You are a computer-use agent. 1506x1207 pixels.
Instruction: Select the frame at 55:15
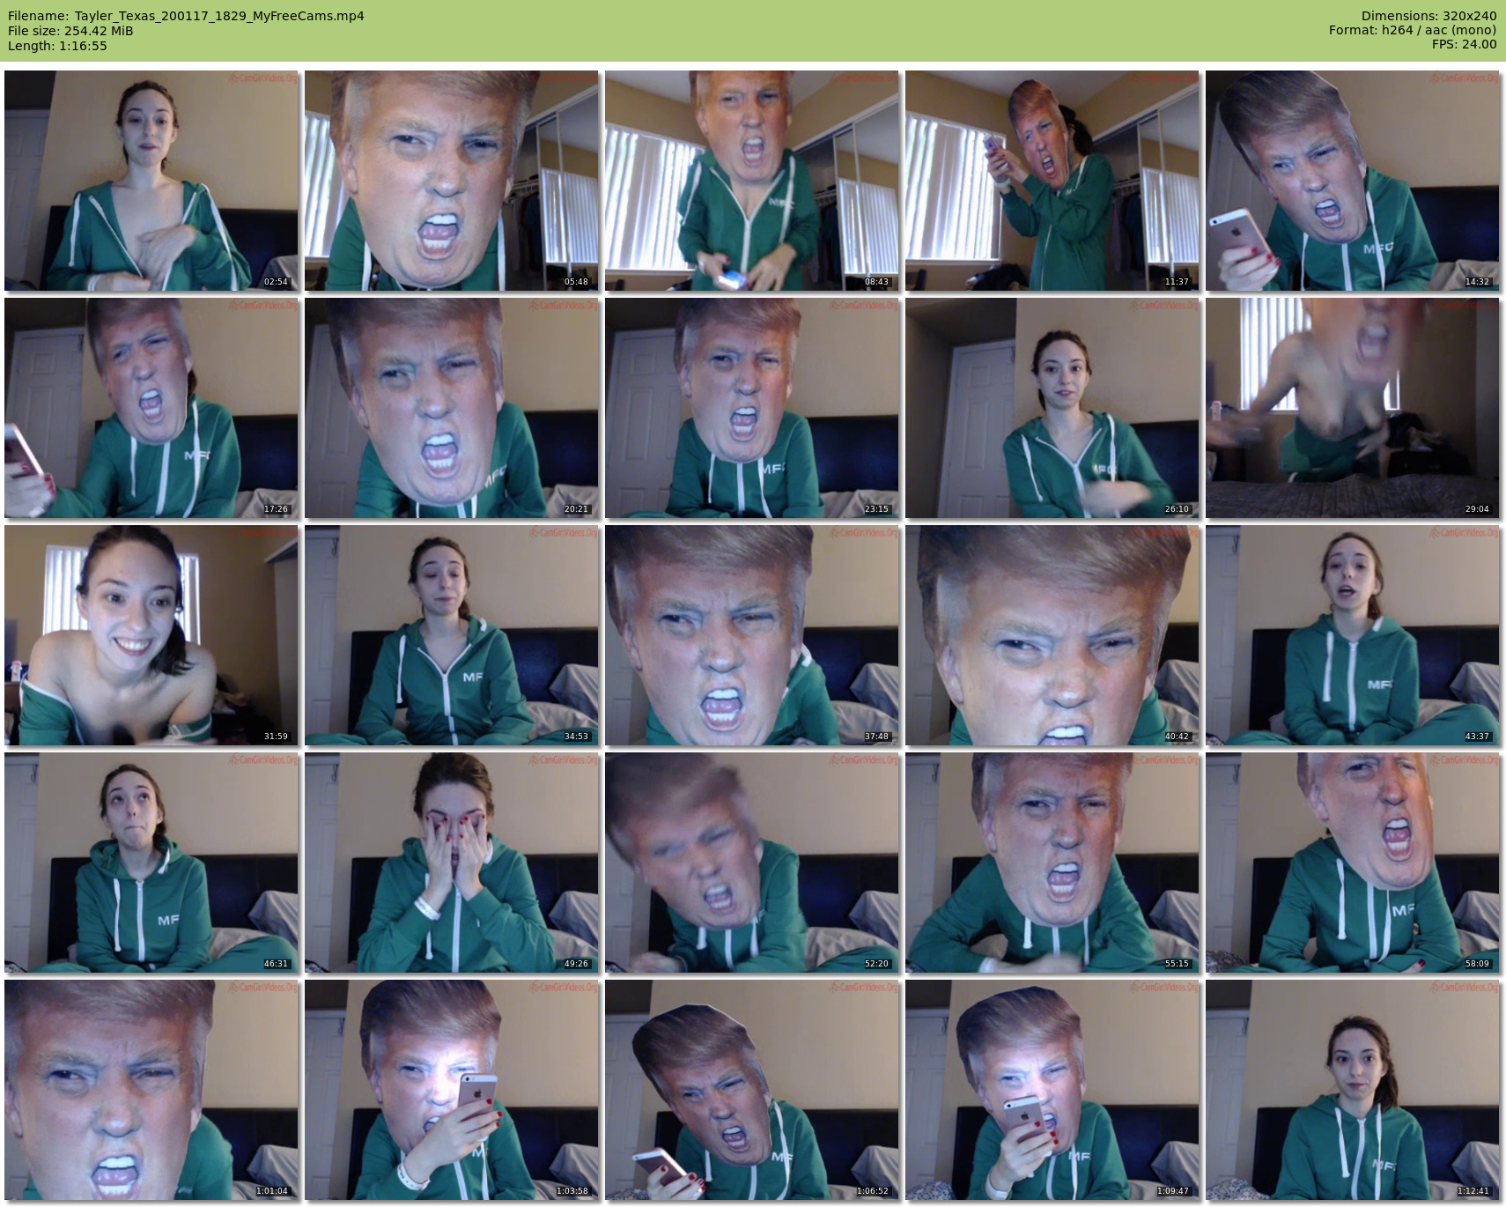click(x=1052, y=863)
